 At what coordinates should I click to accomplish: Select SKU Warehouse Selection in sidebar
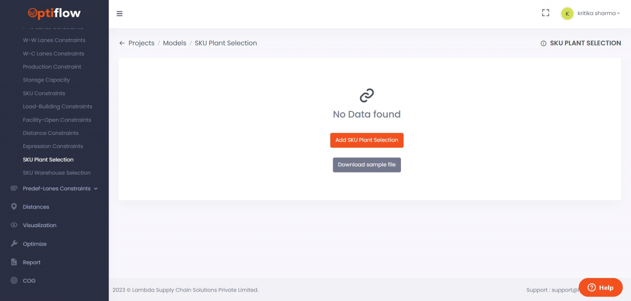pyautogui.click(x=57, y=173)
